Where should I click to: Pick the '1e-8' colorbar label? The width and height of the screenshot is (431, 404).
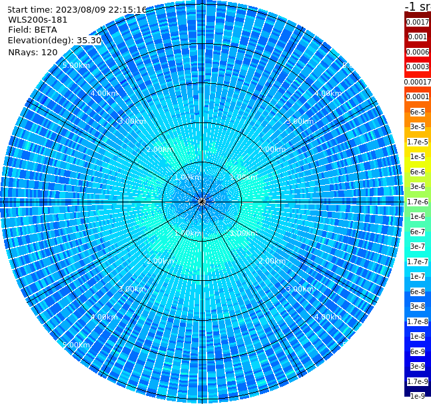[418, 336]
